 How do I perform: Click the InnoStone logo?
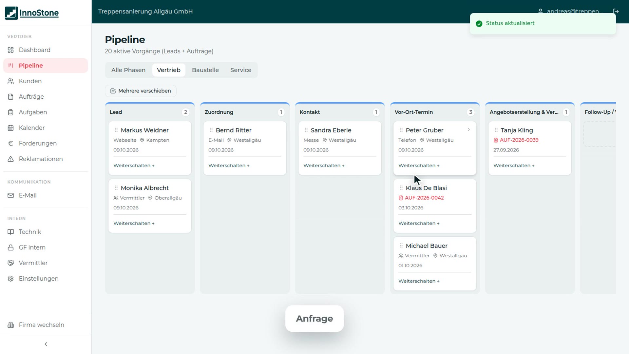pos(32,13)
